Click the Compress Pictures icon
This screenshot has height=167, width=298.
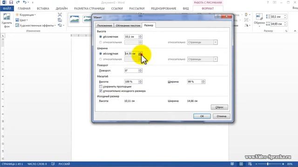click(x=60, y=15)
